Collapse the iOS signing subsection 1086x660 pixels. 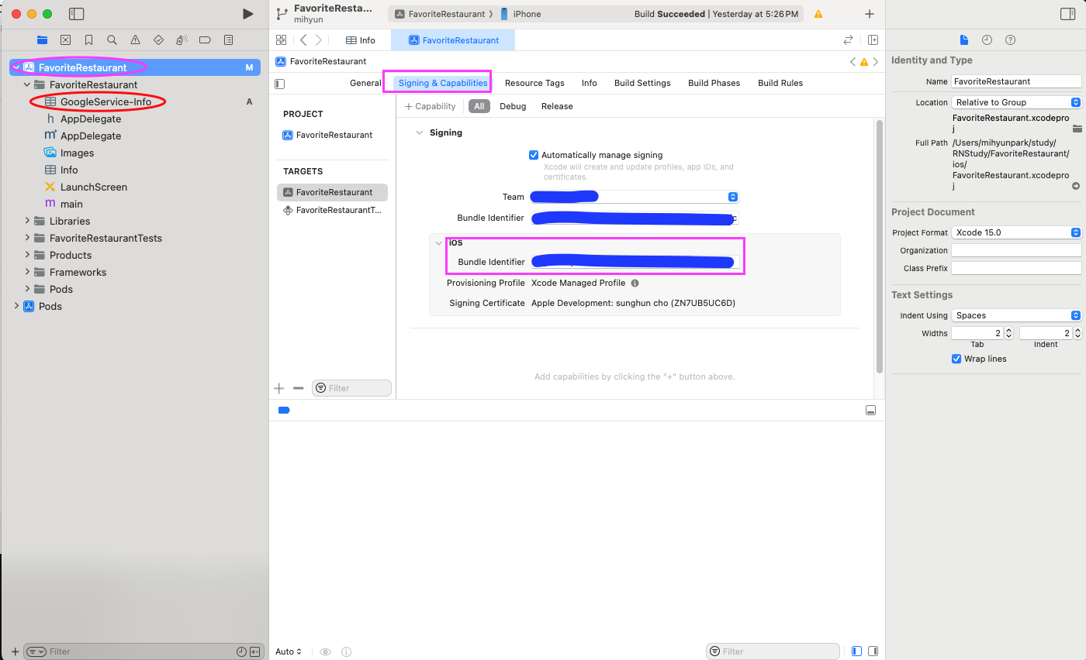439,243
